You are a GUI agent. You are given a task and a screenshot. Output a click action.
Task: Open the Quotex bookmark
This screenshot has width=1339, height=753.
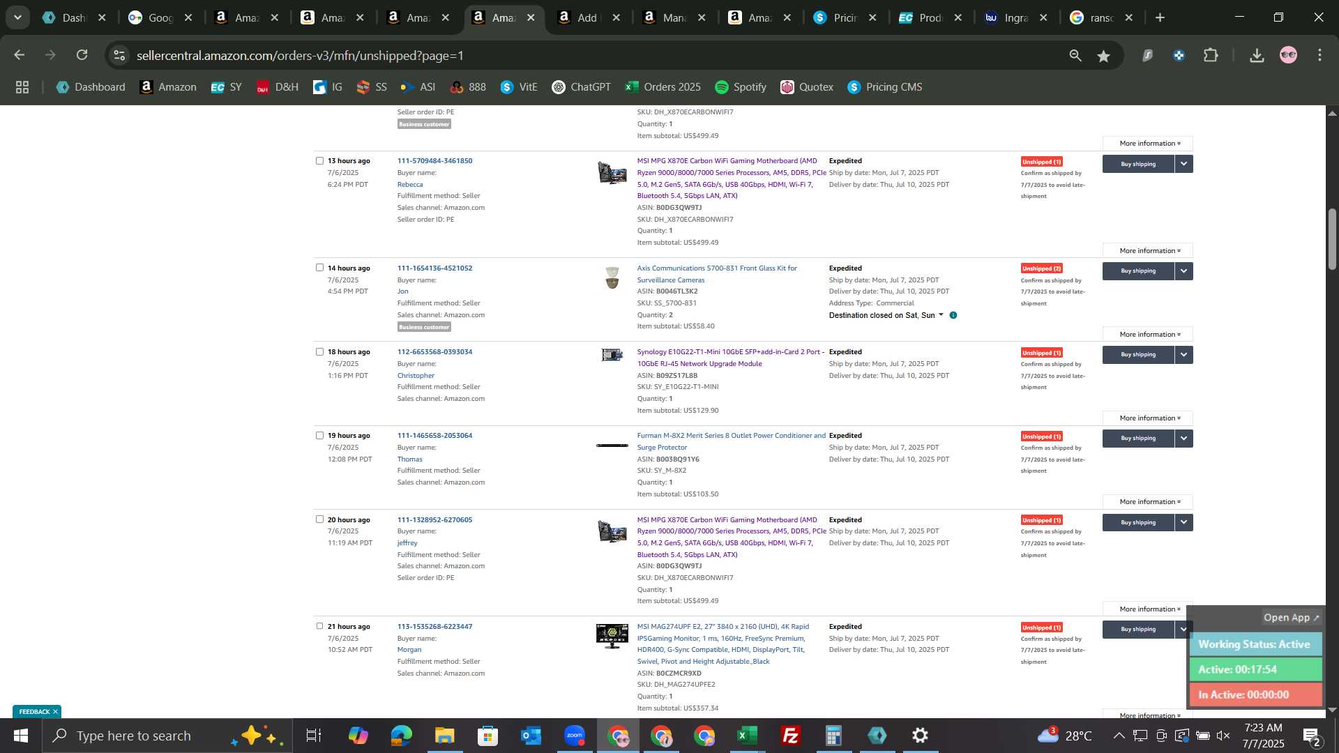click(807, 87)
